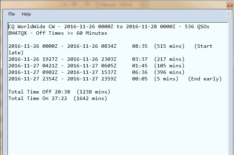Click the off time row starting '2016-11-27 0902Z'
234x155 pixels.
point(96,73)
